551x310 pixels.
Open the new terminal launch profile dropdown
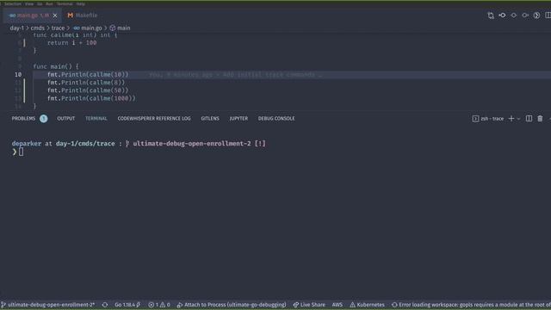pyautogui.click(x=518, y=119)
